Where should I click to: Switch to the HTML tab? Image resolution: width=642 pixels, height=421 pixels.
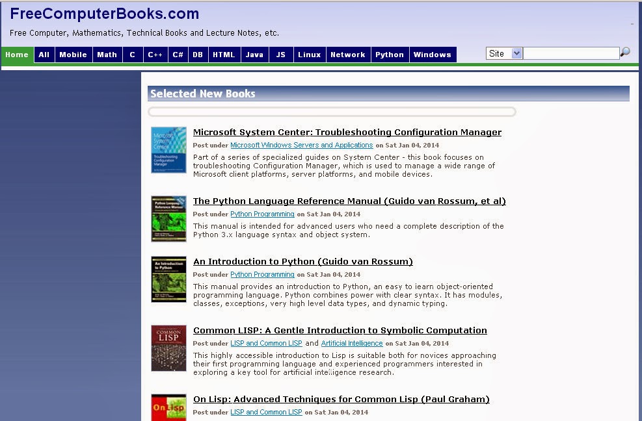(x=224, y=55)
